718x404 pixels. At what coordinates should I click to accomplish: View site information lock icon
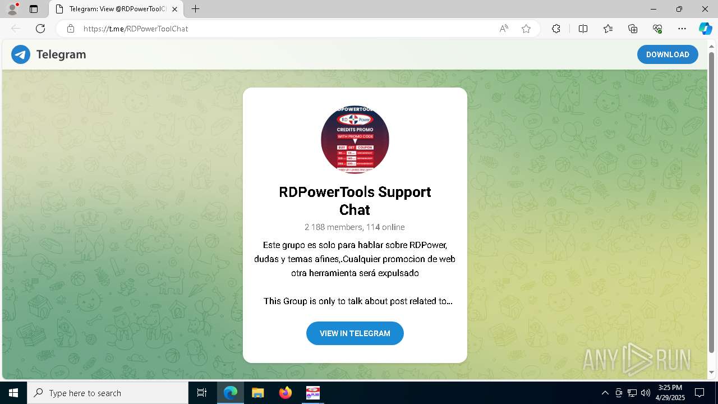[x=71, y=29]
